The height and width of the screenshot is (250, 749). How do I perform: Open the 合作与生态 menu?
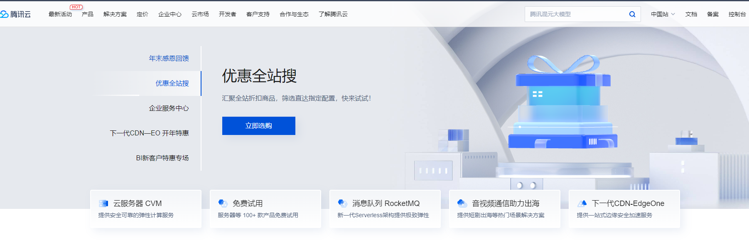294,14
